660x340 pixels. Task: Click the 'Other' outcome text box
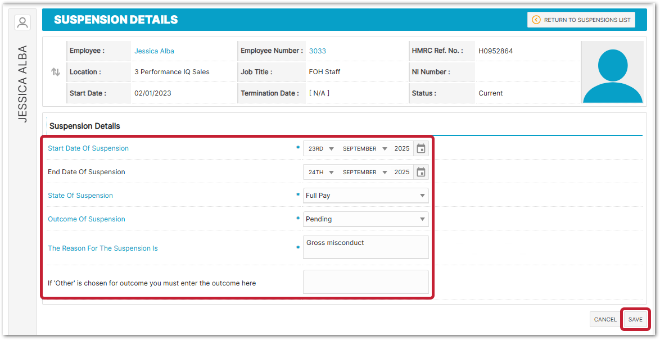click(x=365, y=282)
